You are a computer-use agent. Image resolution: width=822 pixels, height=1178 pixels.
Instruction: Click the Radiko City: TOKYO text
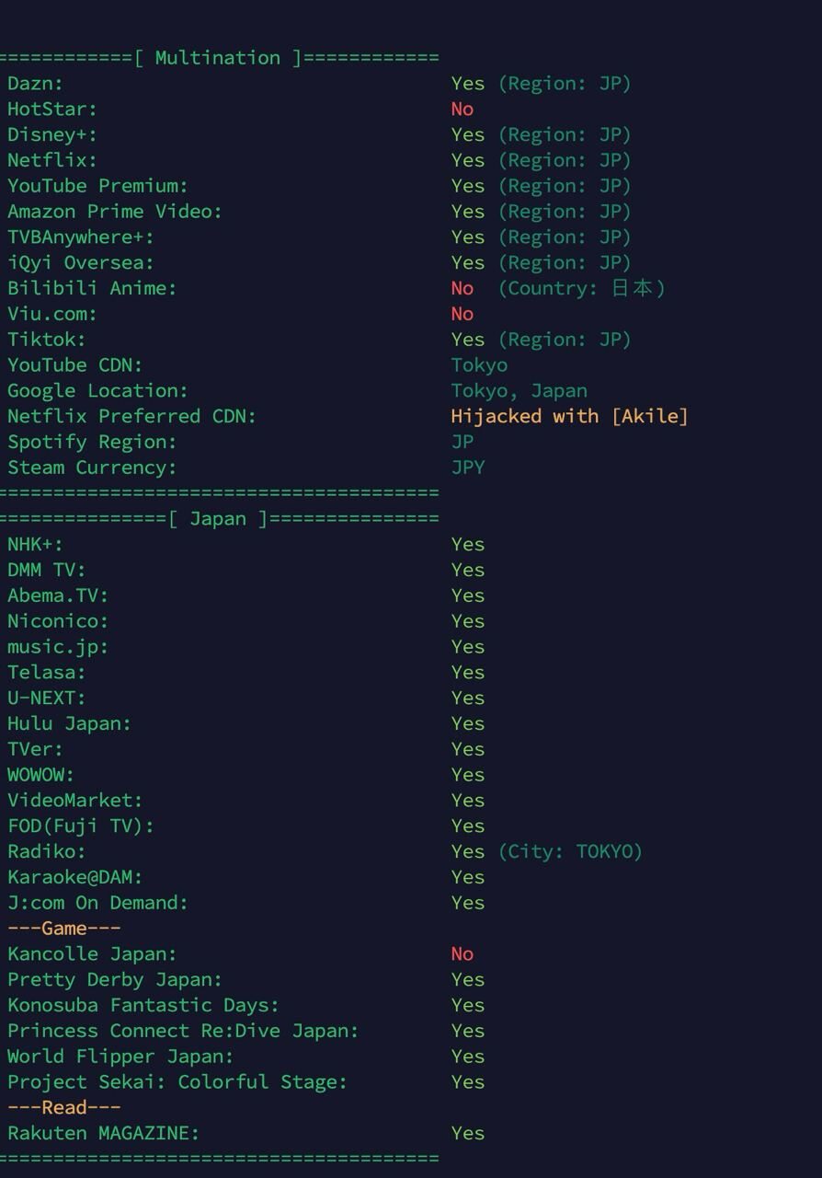(570, 852)
